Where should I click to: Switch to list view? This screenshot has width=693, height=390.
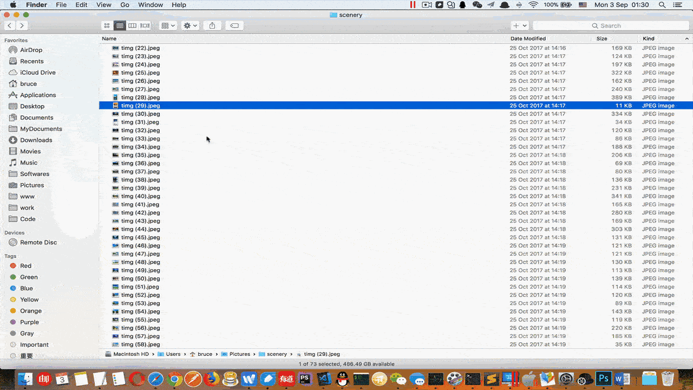[120, 25]
